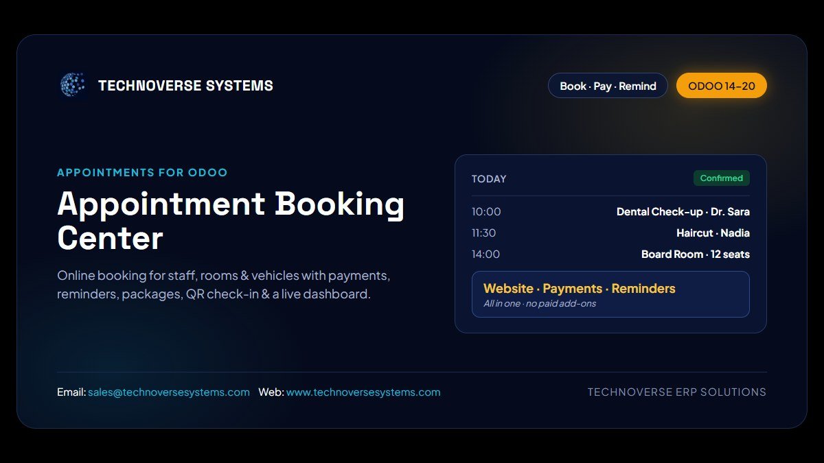Click the Technoverse globe logo icon
Image resolution: width=824 pixels, height=463 pixels.
point(72,85)
